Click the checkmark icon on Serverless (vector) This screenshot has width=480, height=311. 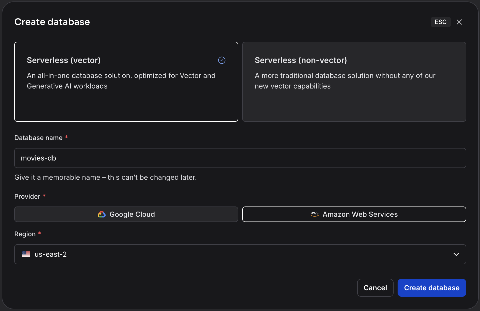pyautogui.click(x=222, y=60)
